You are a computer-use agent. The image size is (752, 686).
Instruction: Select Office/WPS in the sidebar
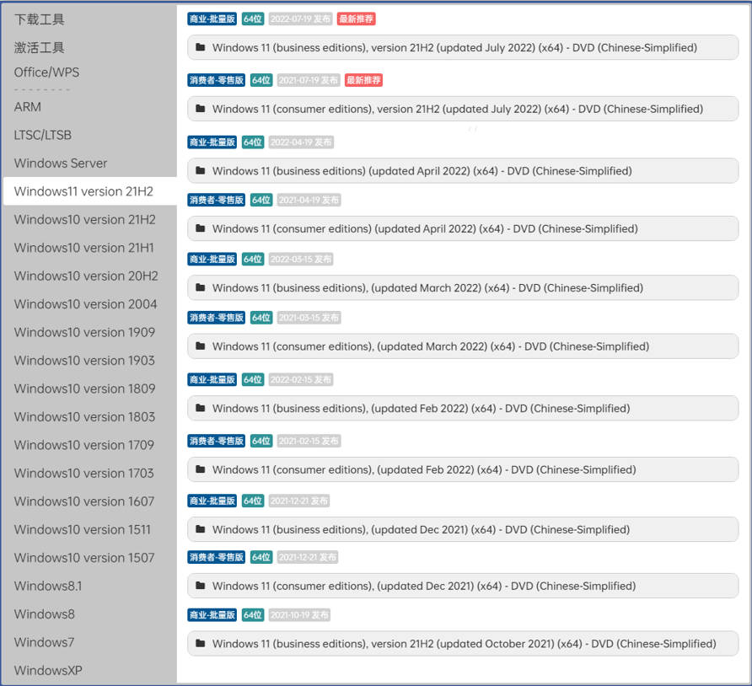(46, 72)
